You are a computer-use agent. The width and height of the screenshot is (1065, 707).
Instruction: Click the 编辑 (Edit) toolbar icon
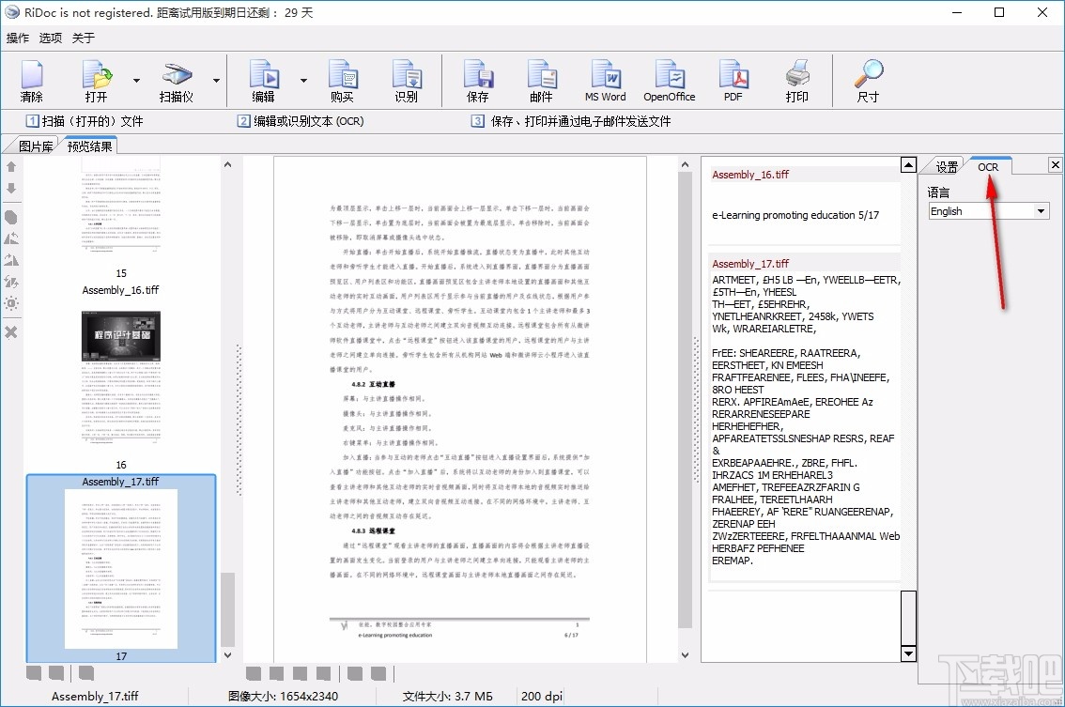pyautogui.click(x=264, y=81)
